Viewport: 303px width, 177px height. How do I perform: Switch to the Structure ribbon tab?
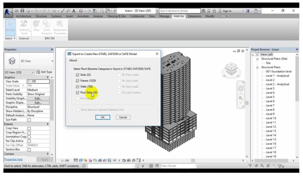pos(41,16)
